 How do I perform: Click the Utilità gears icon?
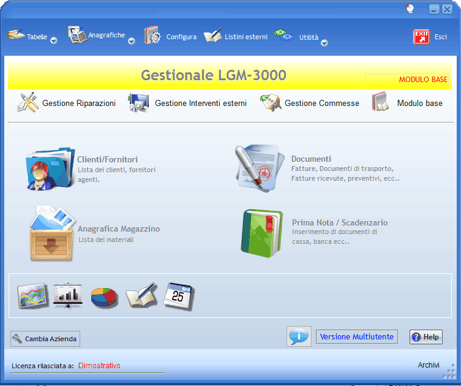point(283,35)
